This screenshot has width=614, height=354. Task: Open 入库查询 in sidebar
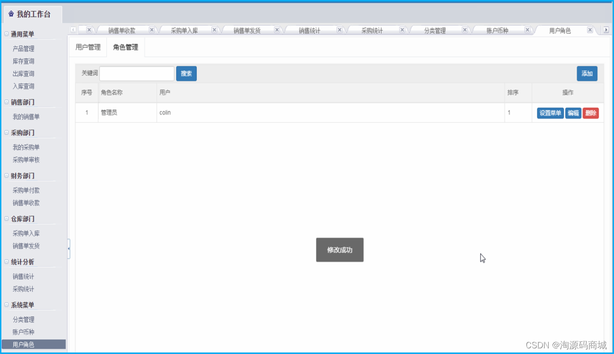pyautogui.click(x=24, y=86)
